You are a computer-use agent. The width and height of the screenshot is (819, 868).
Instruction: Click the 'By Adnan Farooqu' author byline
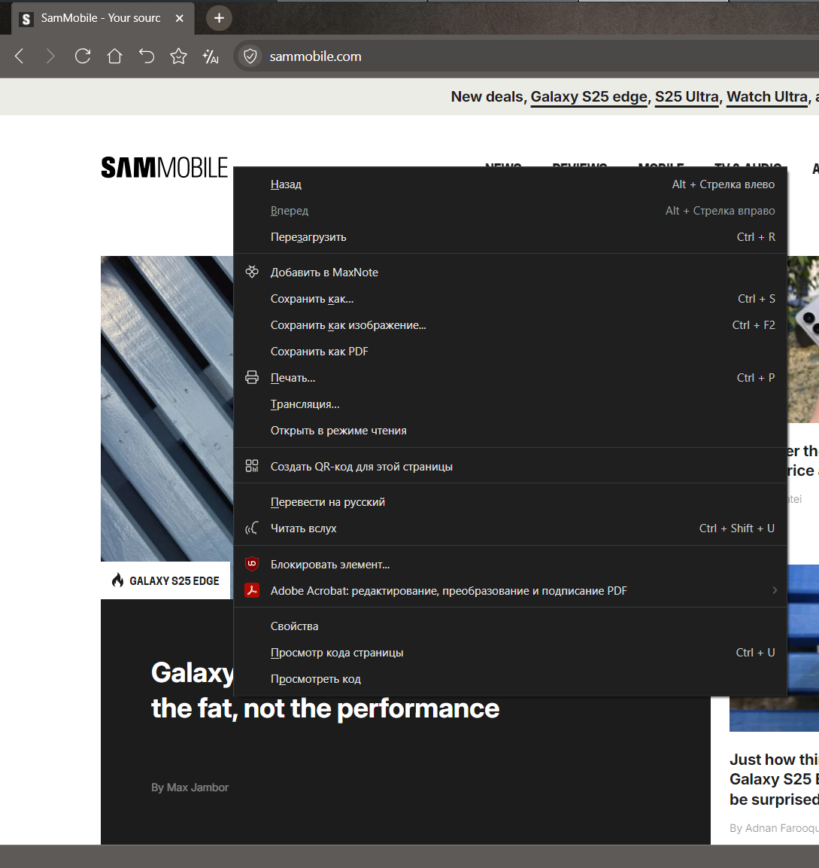coord(774,828)
